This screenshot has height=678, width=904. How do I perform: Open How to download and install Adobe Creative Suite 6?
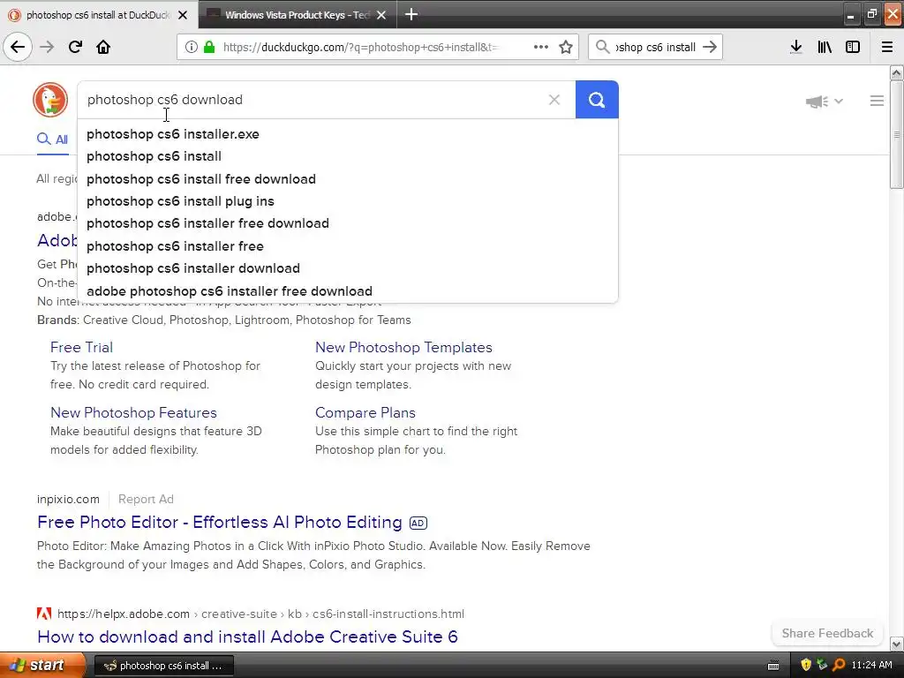click(x=247, y=637)
